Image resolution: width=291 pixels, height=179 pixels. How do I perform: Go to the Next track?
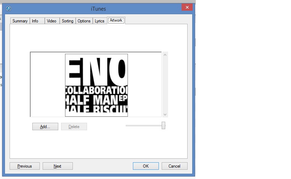tap(58, 166)
